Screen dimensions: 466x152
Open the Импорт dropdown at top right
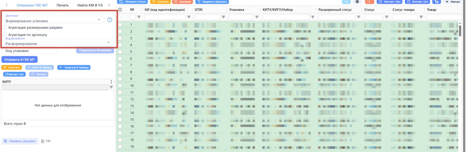click(453, 2)
